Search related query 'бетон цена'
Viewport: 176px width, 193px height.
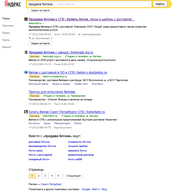[35, 151]
